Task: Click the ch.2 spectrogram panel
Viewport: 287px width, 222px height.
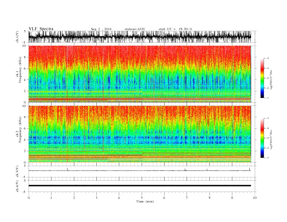Action: tap(140, 134)
